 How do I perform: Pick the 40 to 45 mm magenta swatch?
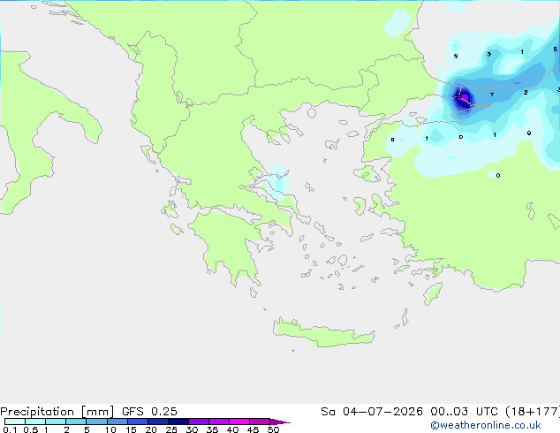(239, 422)
